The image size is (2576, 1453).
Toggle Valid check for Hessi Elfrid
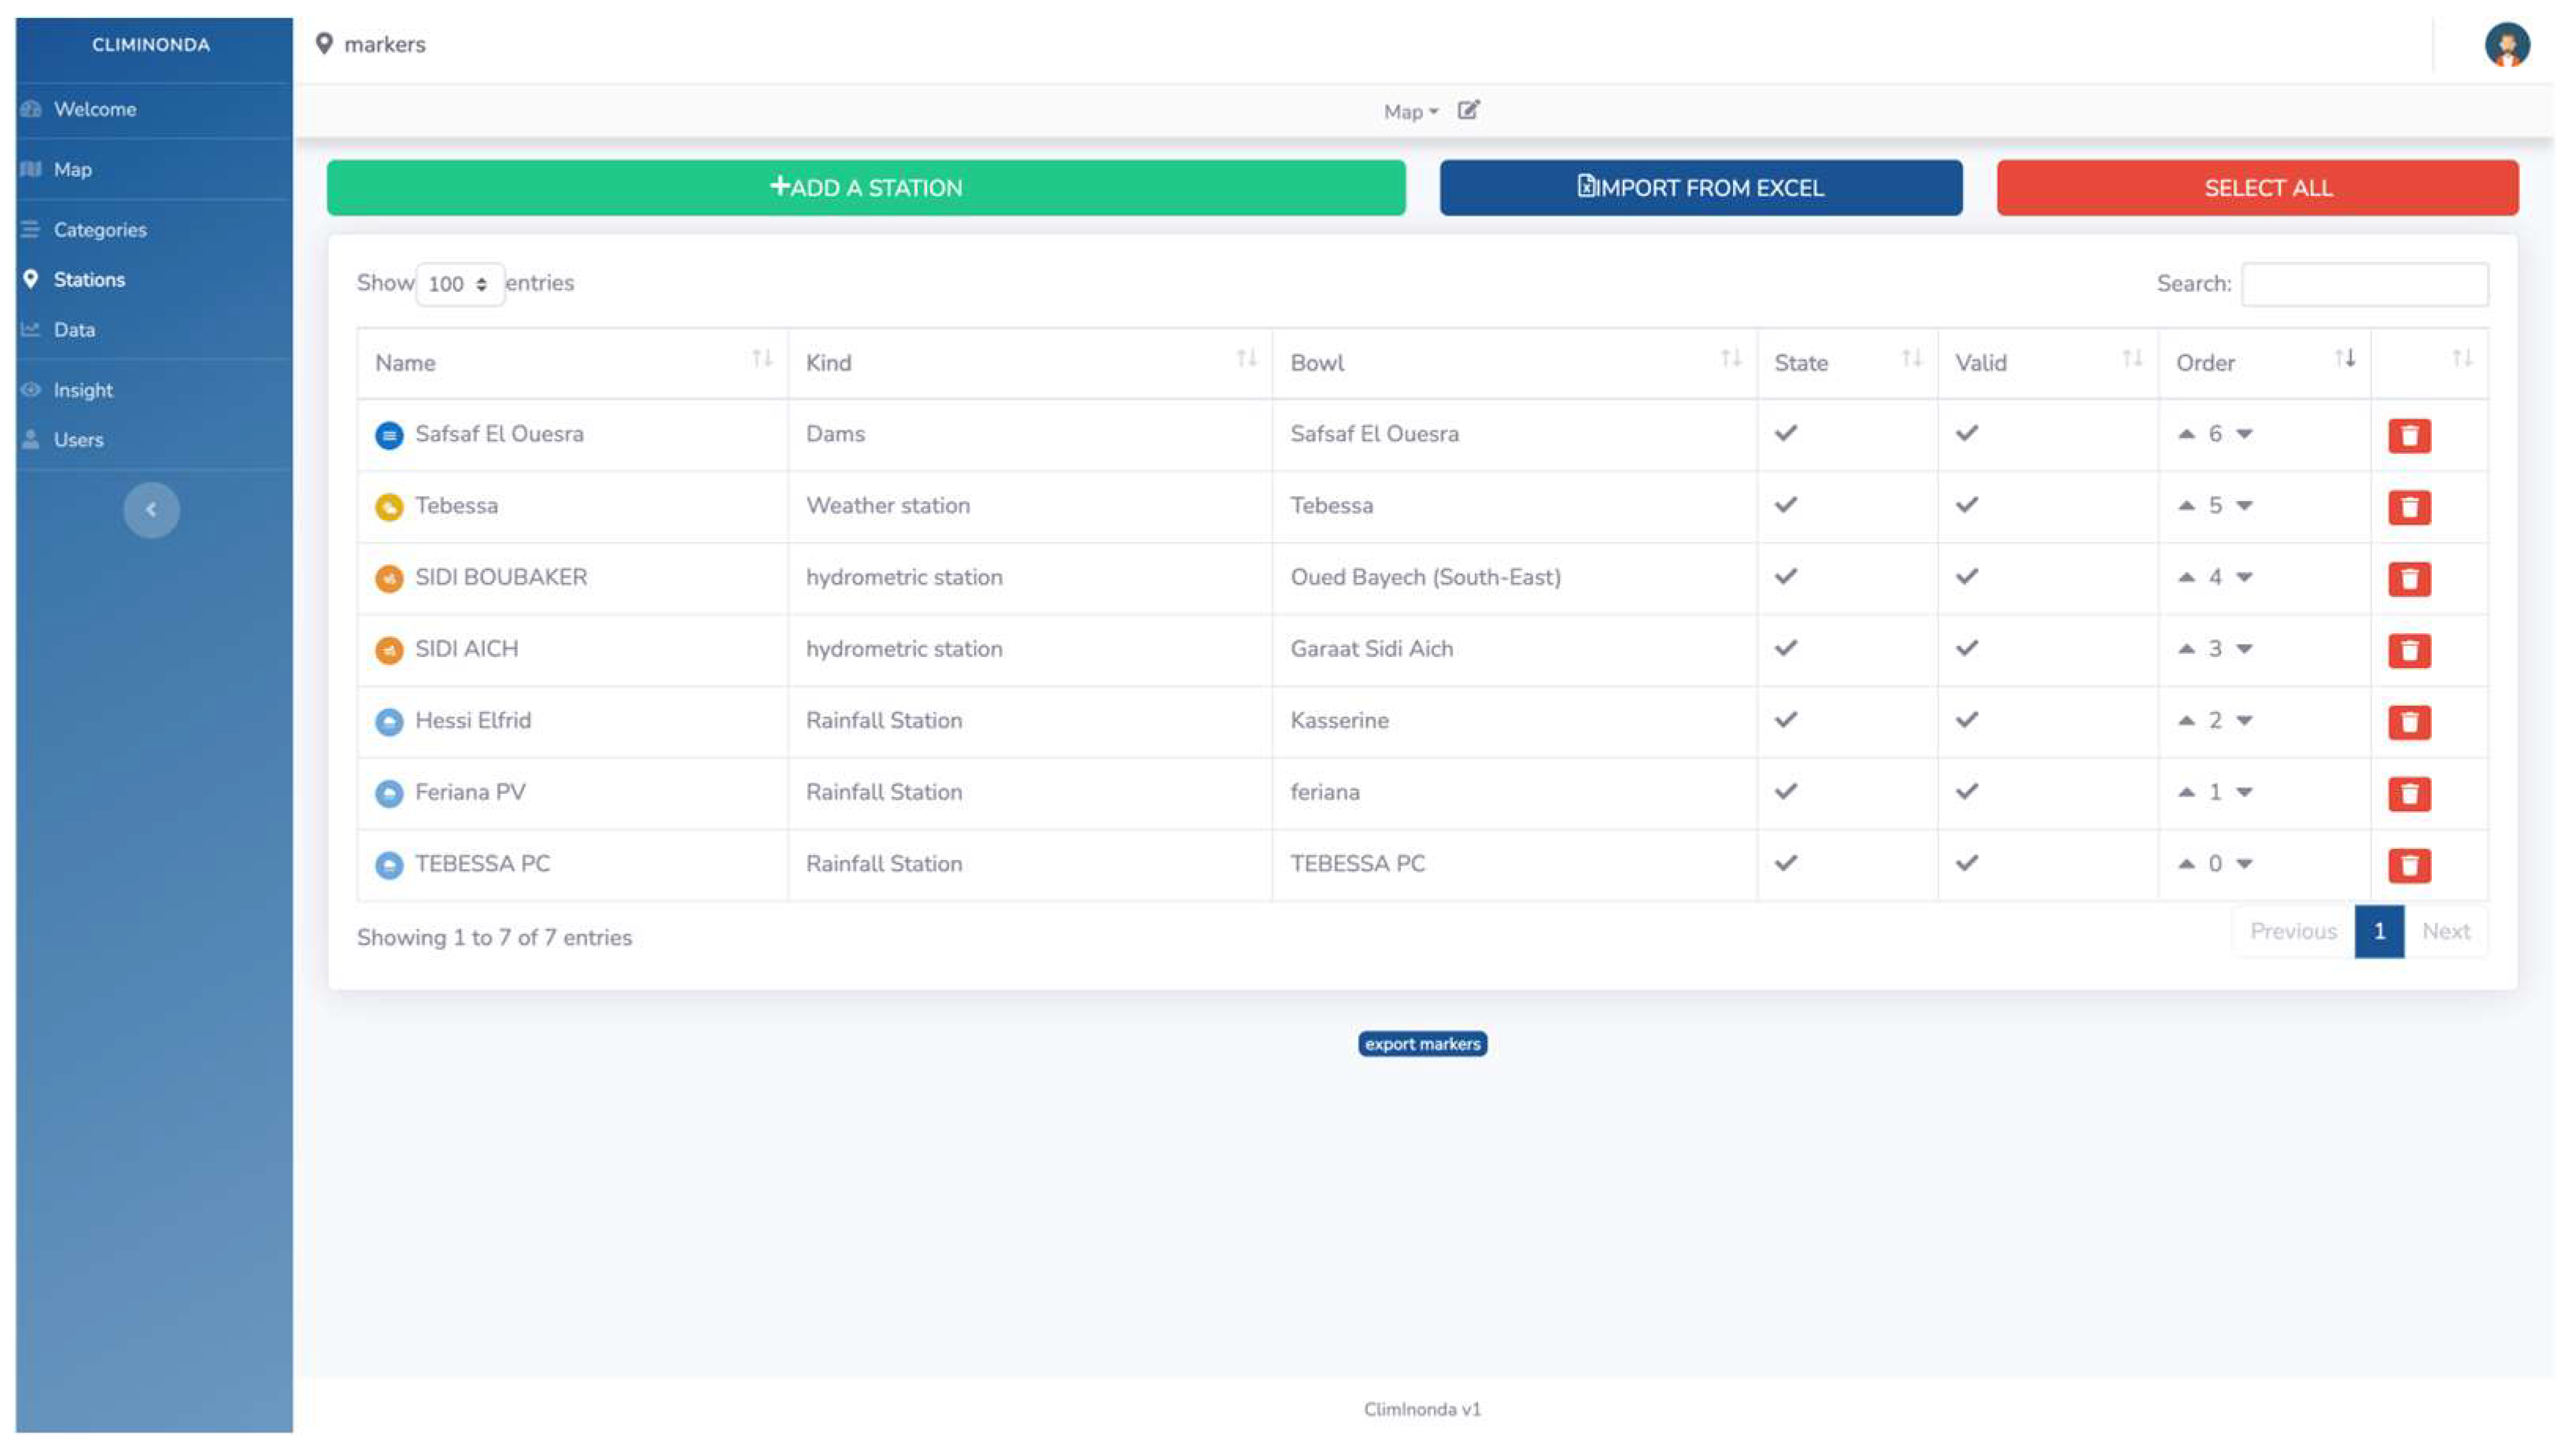(x=1967, y=720)
